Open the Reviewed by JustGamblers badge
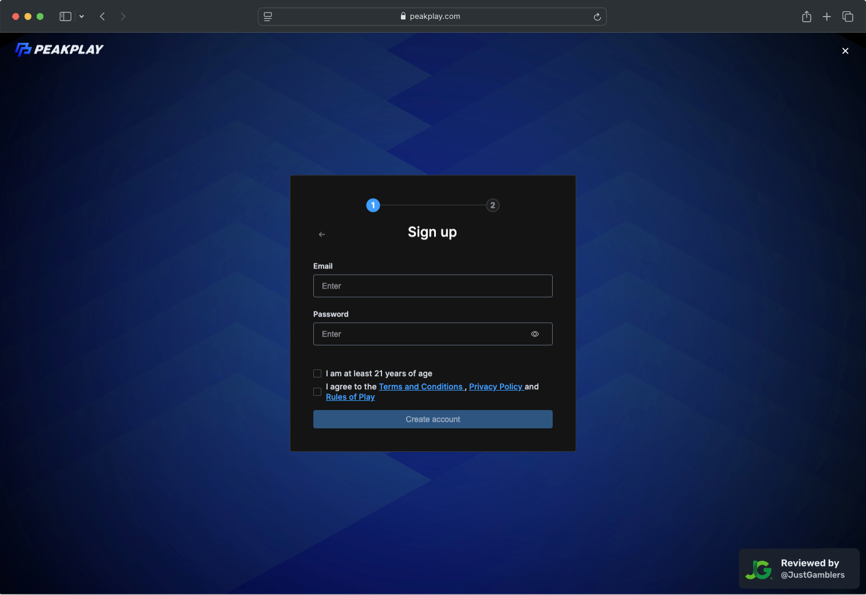This screenshot has width=866, height=595. click(x=799, y=569)
